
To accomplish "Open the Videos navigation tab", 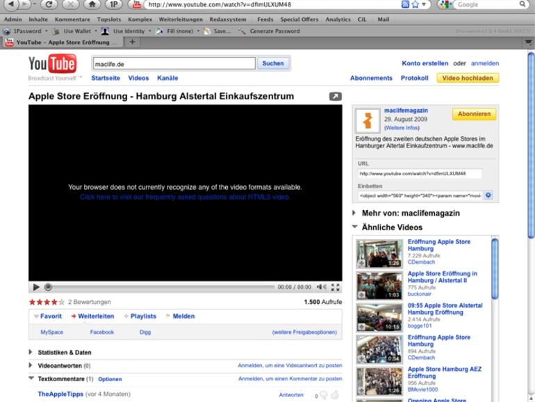I will tap(138, 78).
